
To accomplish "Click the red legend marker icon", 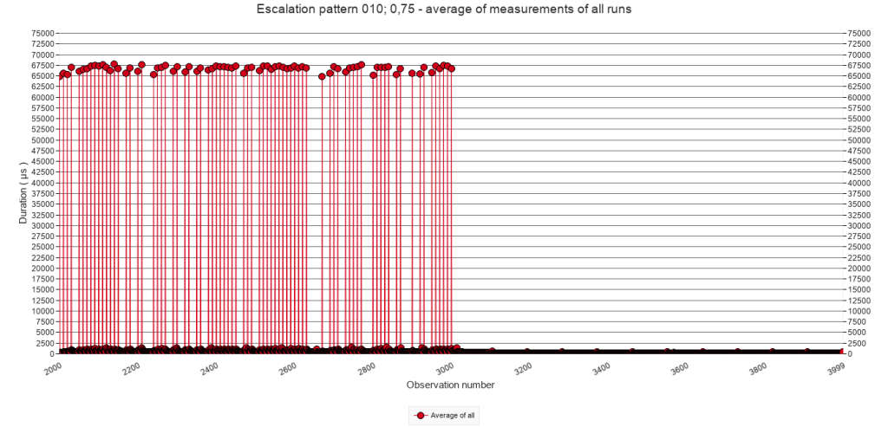I will coord(420,416).
